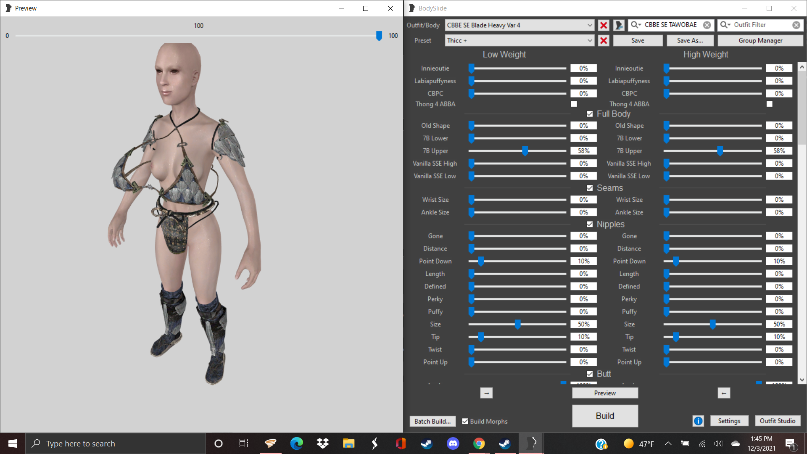Viewport: 807px width, 454px height.
Task: Open Discord from the taskbar
Action: pos(453,443)
